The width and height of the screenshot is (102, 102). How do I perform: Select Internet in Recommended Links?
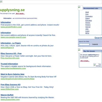(88, 27)
